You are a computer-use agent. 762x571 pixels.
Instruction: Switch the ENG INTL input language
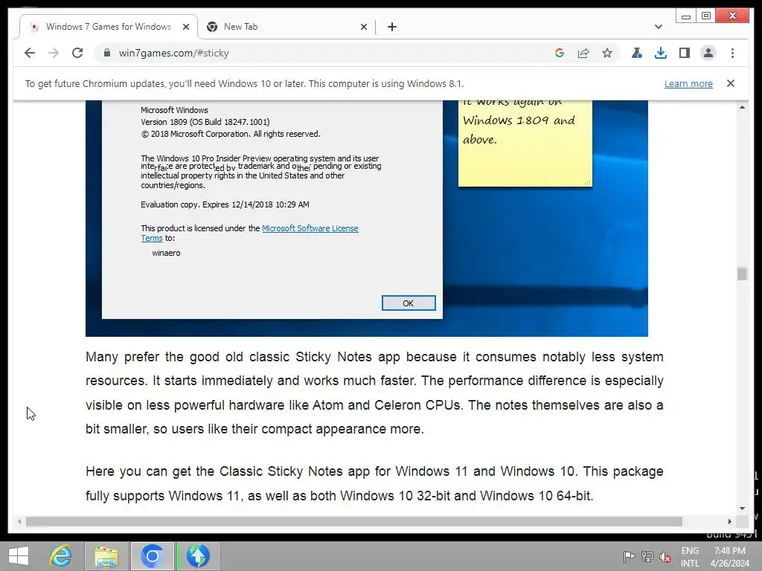(690, 557)
